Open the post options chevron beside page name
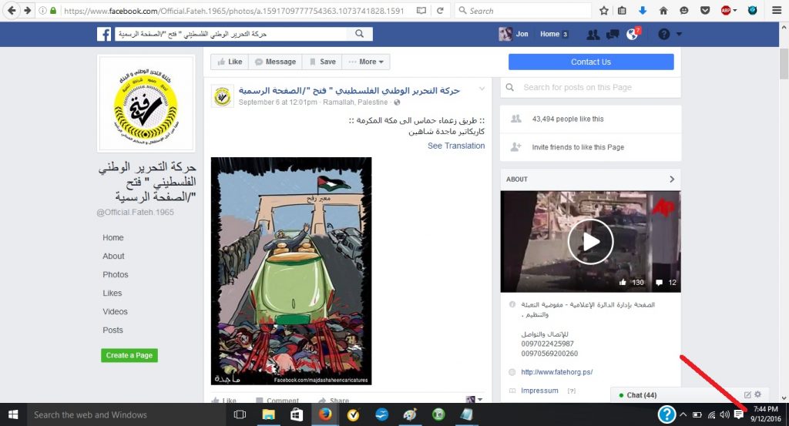This screenshot has width=789, height=426. click(x=482, y=89)
